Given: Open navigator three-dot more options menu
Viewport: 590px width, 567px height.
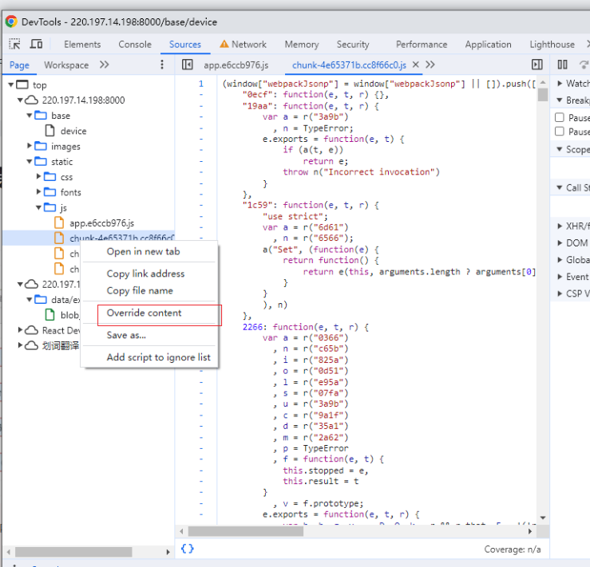Looking at the screenshot, I should coord(162,65).
